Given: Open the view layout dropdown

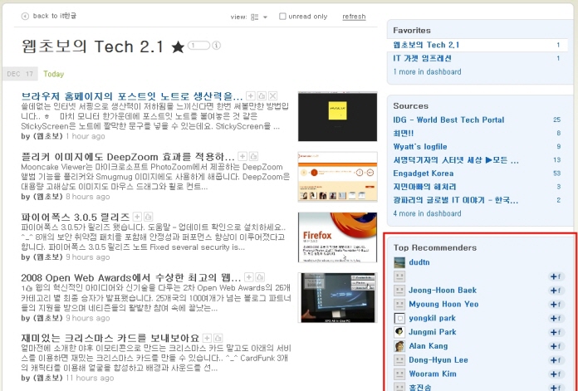Looking at the screenshot, I should click(x=259, y=17).
